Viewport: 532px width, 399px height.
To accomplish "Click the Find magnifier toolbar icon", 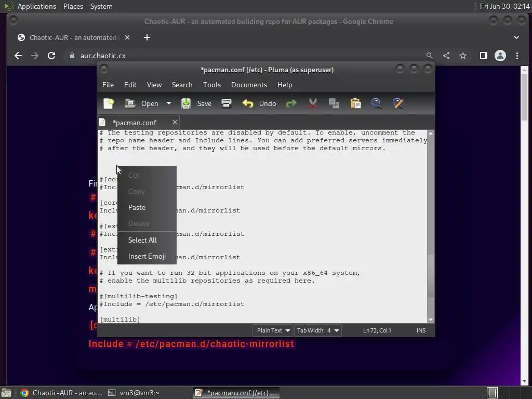I will pyautogui.click(x=376, y=103).
